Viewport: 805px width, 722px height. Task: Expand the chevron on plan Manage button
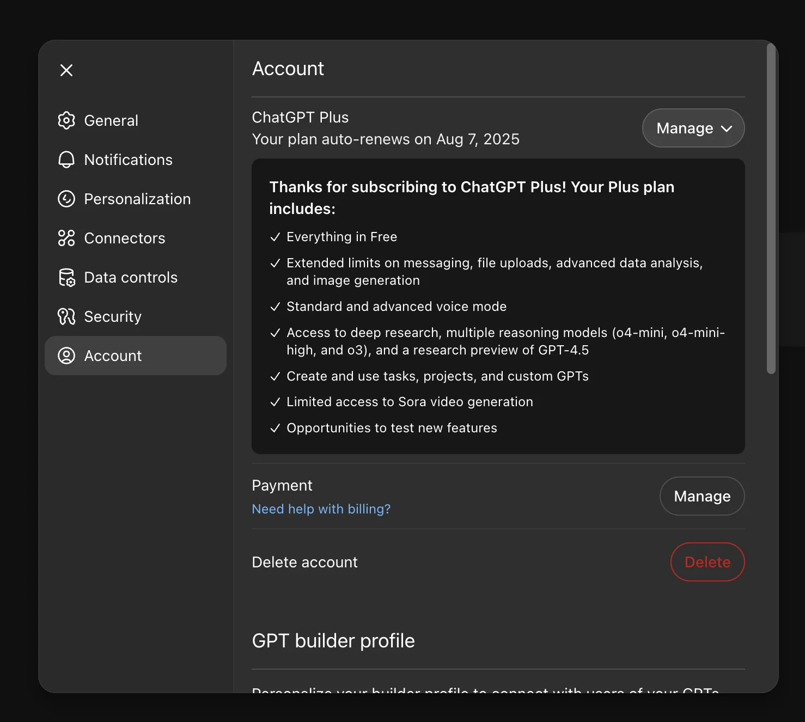pyautogui.click(x=727, y=129)
